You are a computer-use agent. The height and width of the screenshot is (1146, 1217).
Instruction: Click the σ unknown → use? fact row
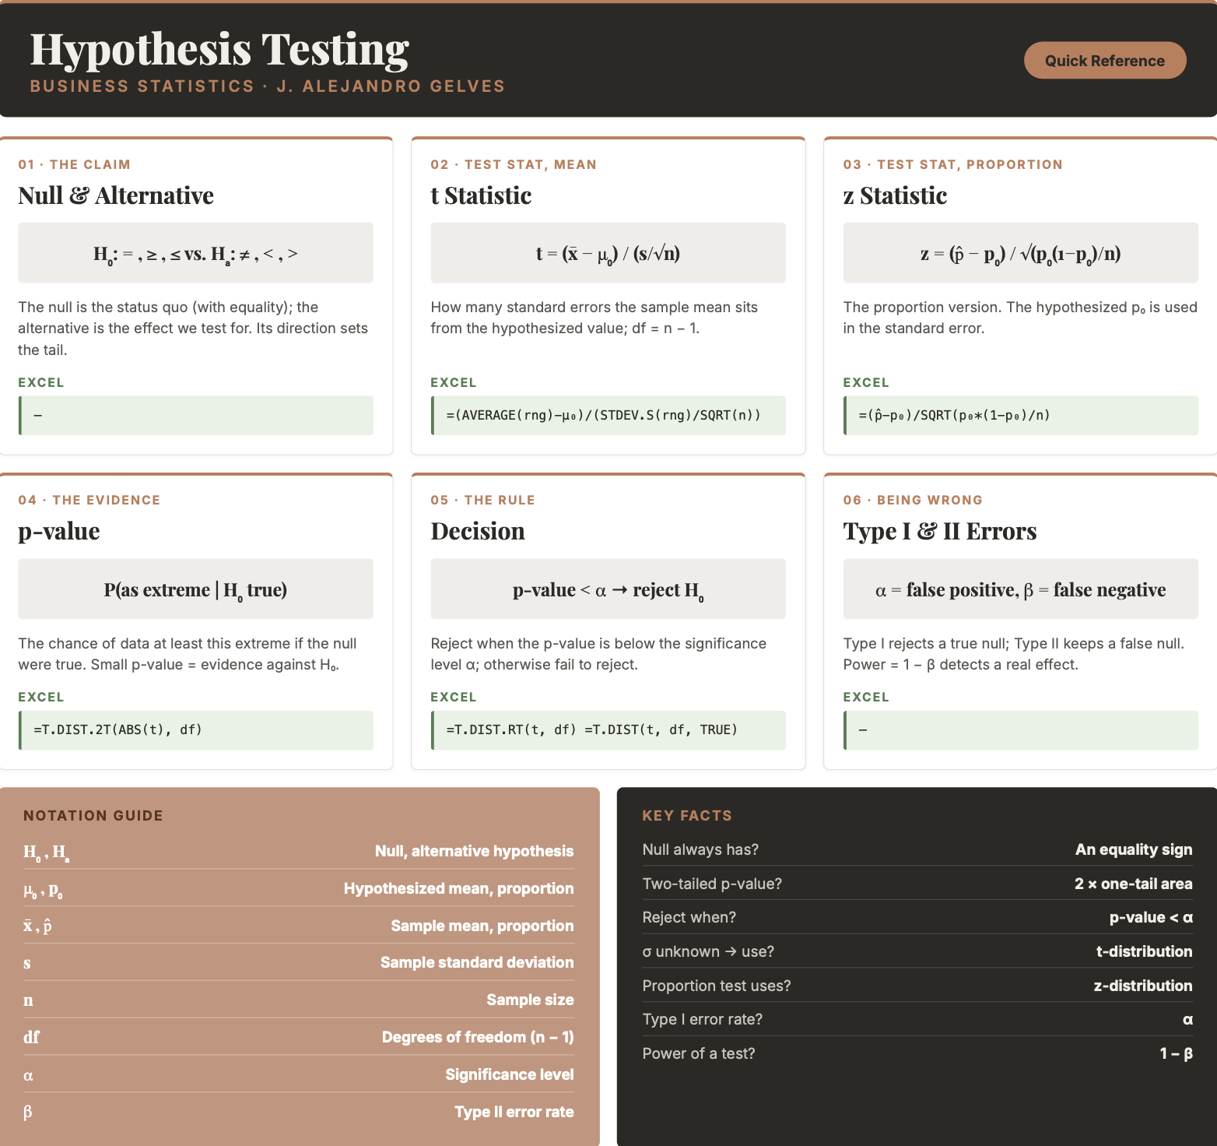pos(917,951)
